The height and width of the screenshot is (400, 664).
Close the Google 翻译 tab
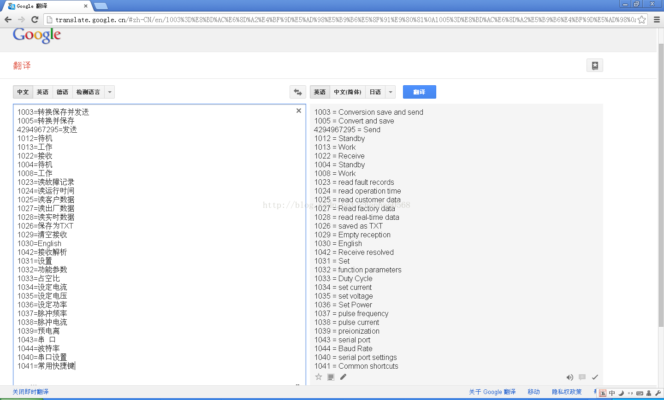point(86,6)
